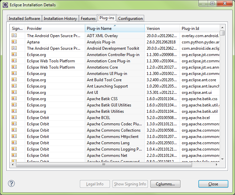Click signing icon for Apache Commons Lang row
235x195 pixels.
pos(14,143)
